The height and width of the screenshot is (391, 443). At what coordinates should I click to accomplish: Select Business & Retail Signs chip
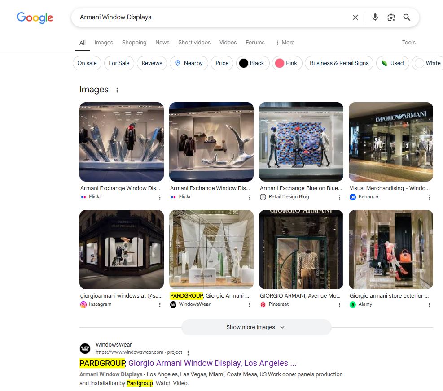pyautogui.click(x=339, y=63)
